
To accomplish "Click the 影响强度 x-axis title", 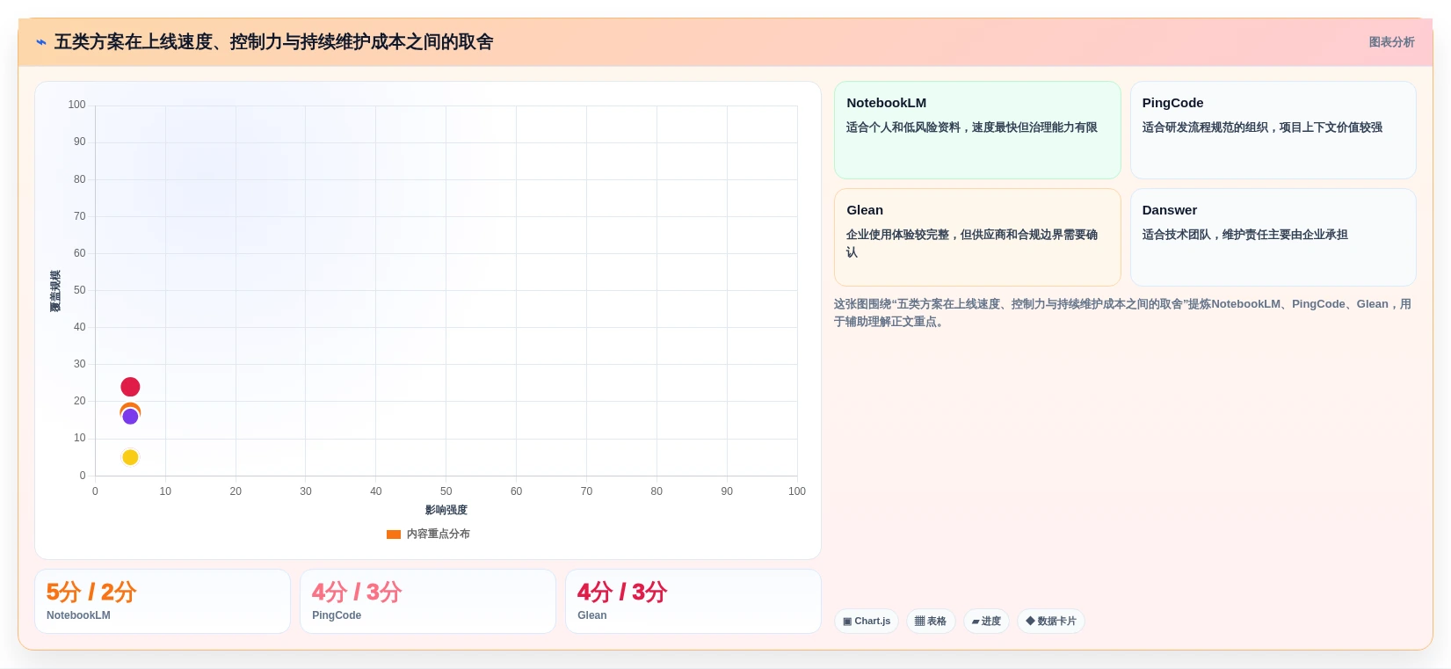I will pos(446,510).
